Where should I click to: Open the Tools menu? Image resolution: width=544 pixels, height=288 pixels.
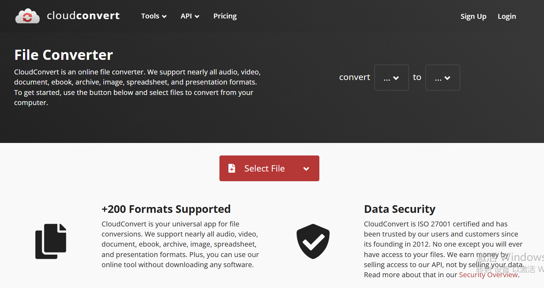coord(154,16)
